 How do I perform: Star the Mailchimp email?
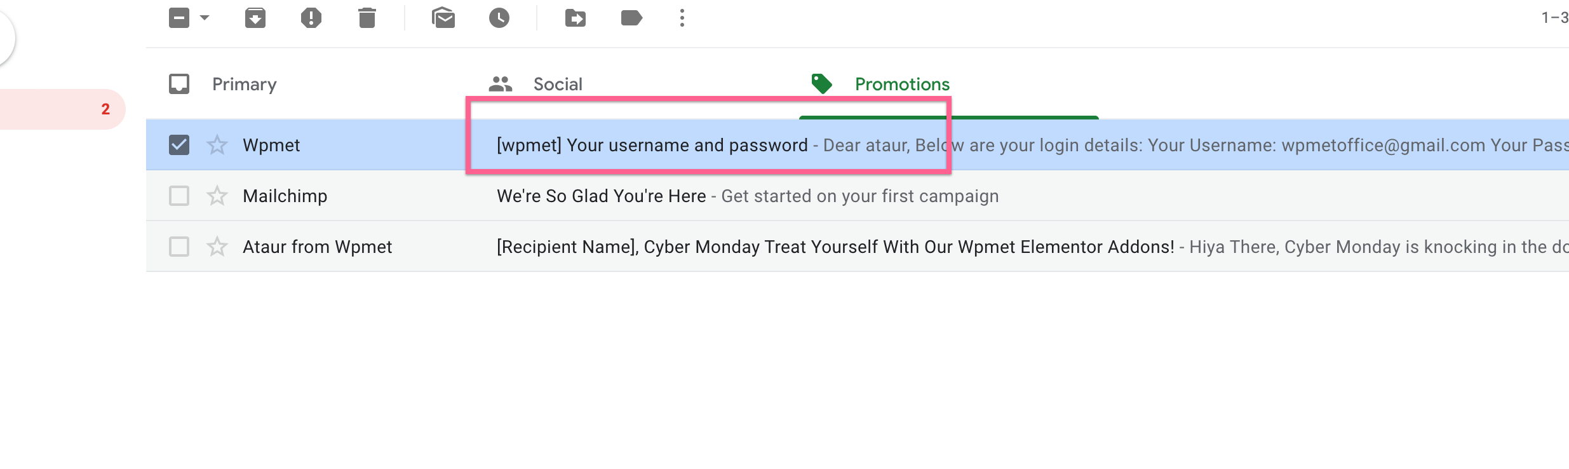click(x=217, y=196)
